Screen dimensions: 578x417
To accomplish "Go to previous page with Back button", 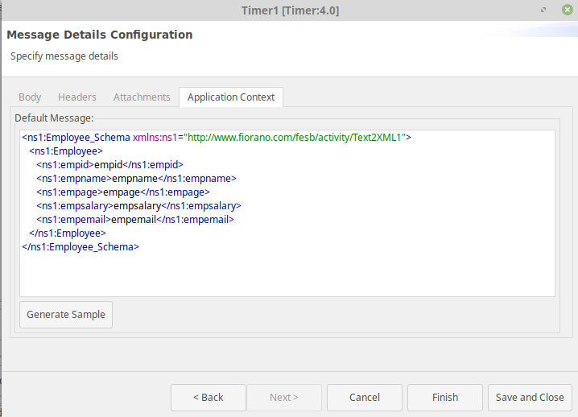I will 208,398.
